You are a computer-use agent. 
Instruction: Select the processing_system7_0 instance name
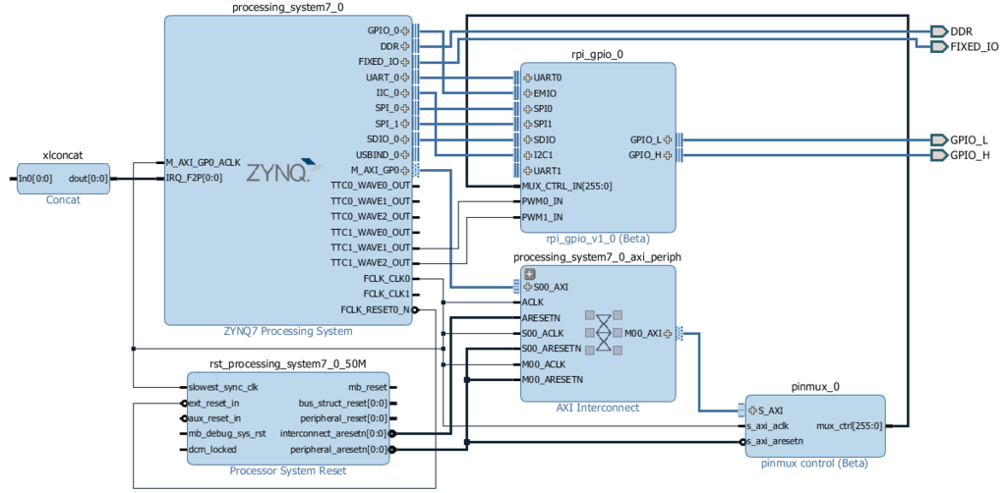(x=288, y=7)
